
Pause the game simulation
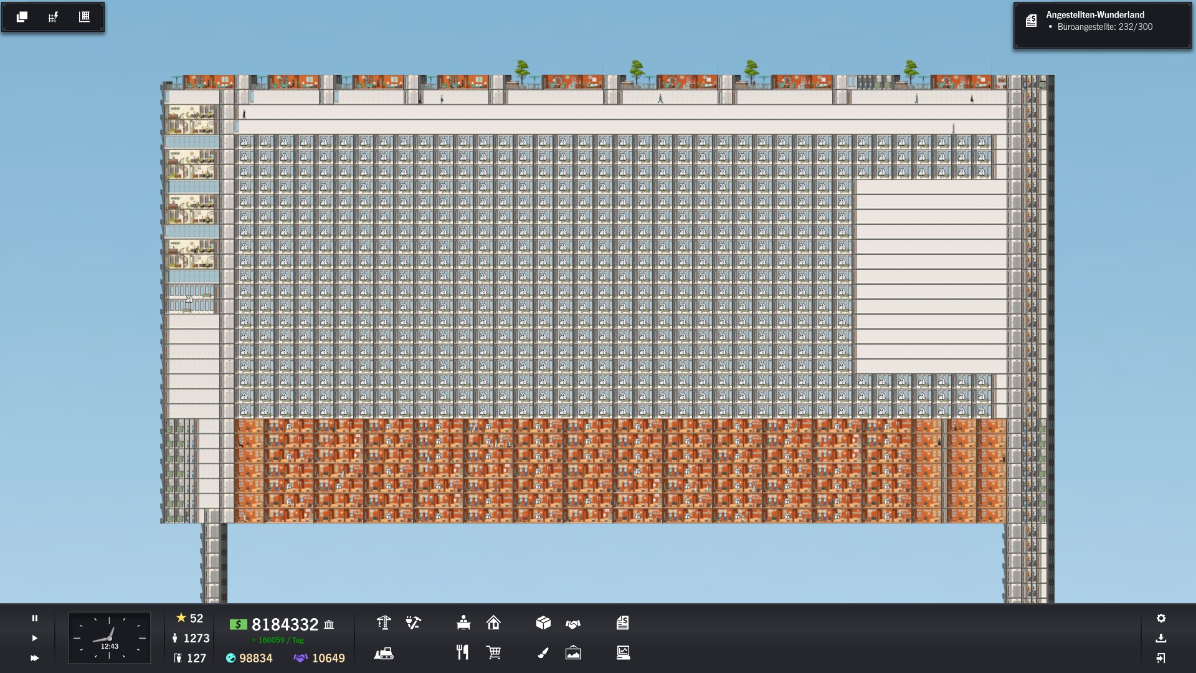tap(35, 618)
